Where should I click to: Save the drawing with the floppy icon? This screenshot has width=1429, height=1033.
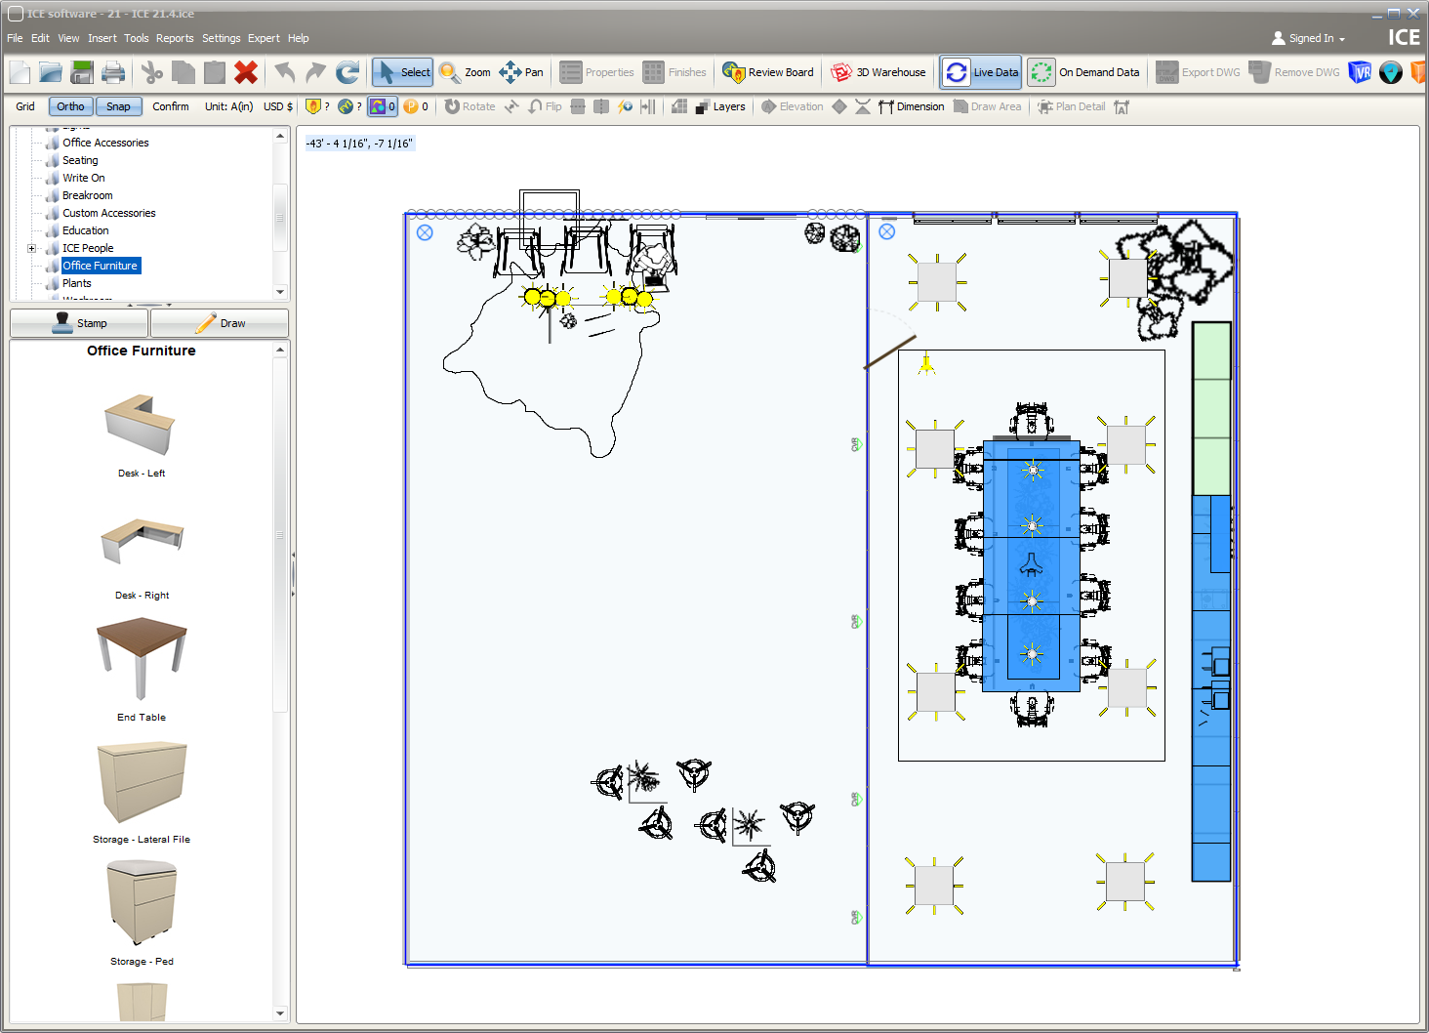pos(82,72)
